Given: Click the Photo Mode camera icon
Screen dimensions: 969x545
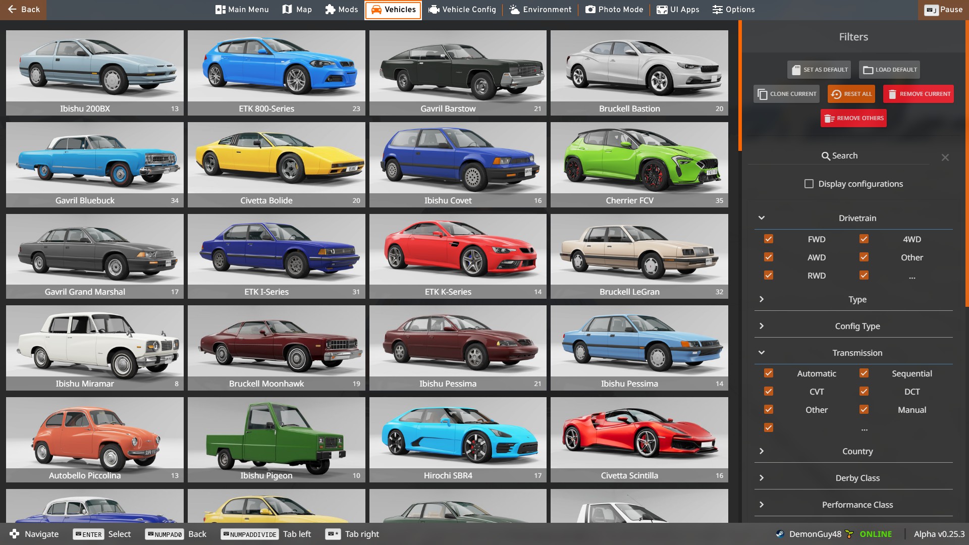Looking at the screenshot, I should [590, 10].
